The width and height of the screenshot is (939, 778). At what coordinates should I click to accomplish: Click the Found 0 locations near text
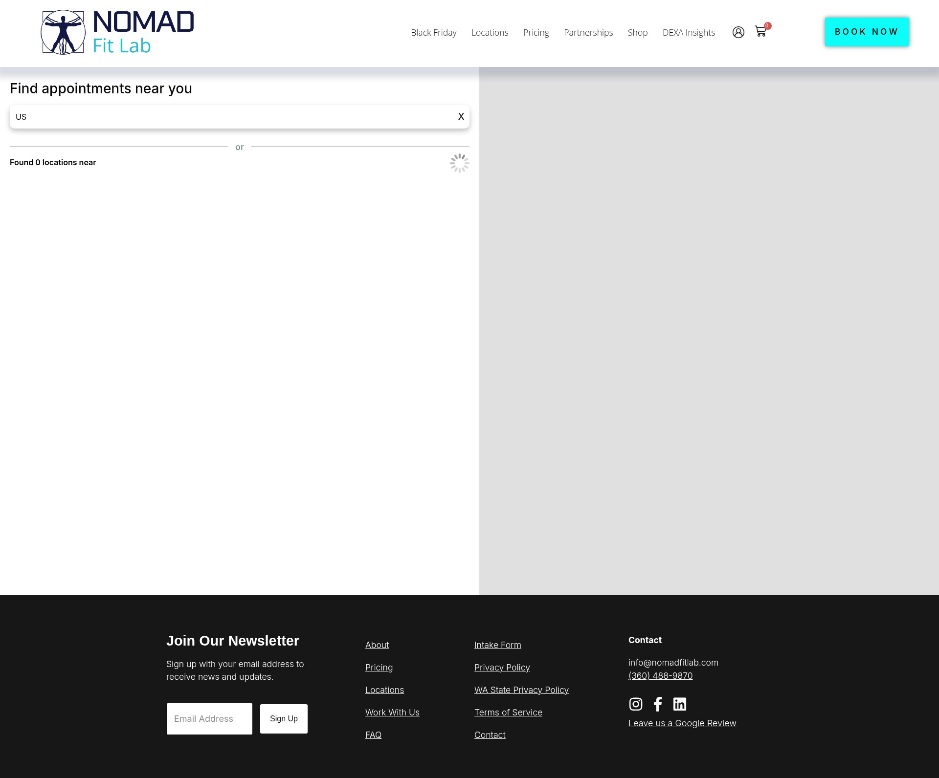(x=53, y=162)
